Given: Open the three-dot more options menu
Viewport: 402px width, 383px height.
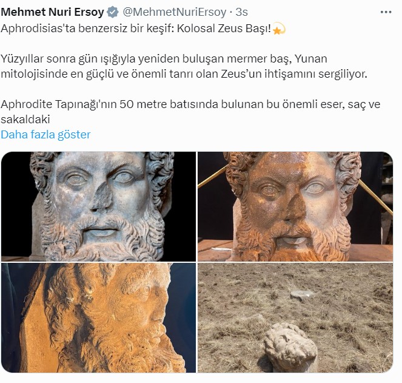Looking at the screenshot, I should click(x=386, y=12).
